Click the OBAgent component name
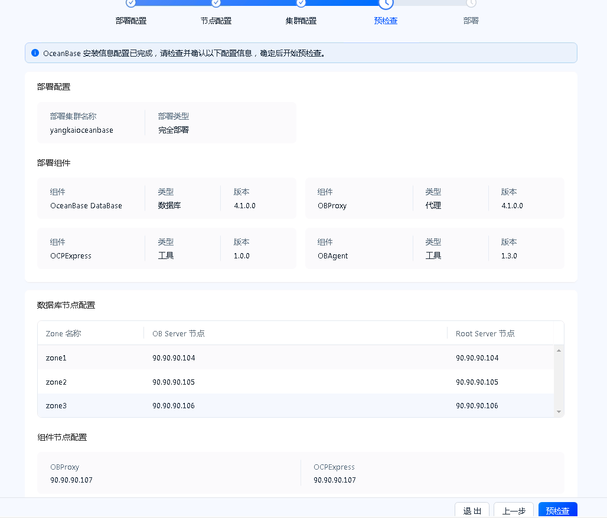Screen dimensions: 607x518 click(332, 256)
